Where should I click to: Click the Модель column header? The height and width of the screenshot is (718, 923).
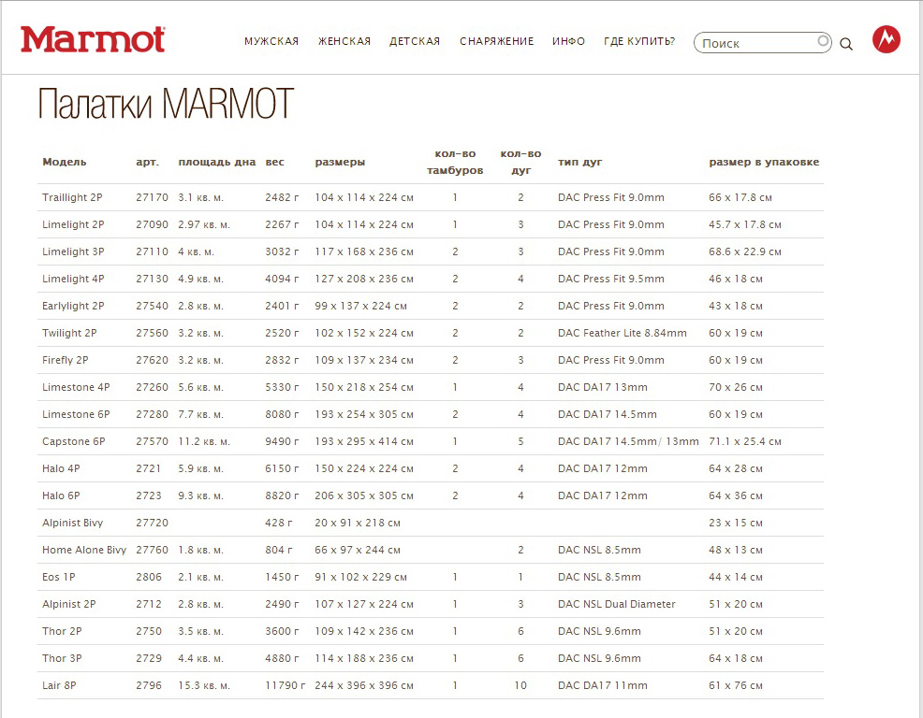tap(65, 162)
